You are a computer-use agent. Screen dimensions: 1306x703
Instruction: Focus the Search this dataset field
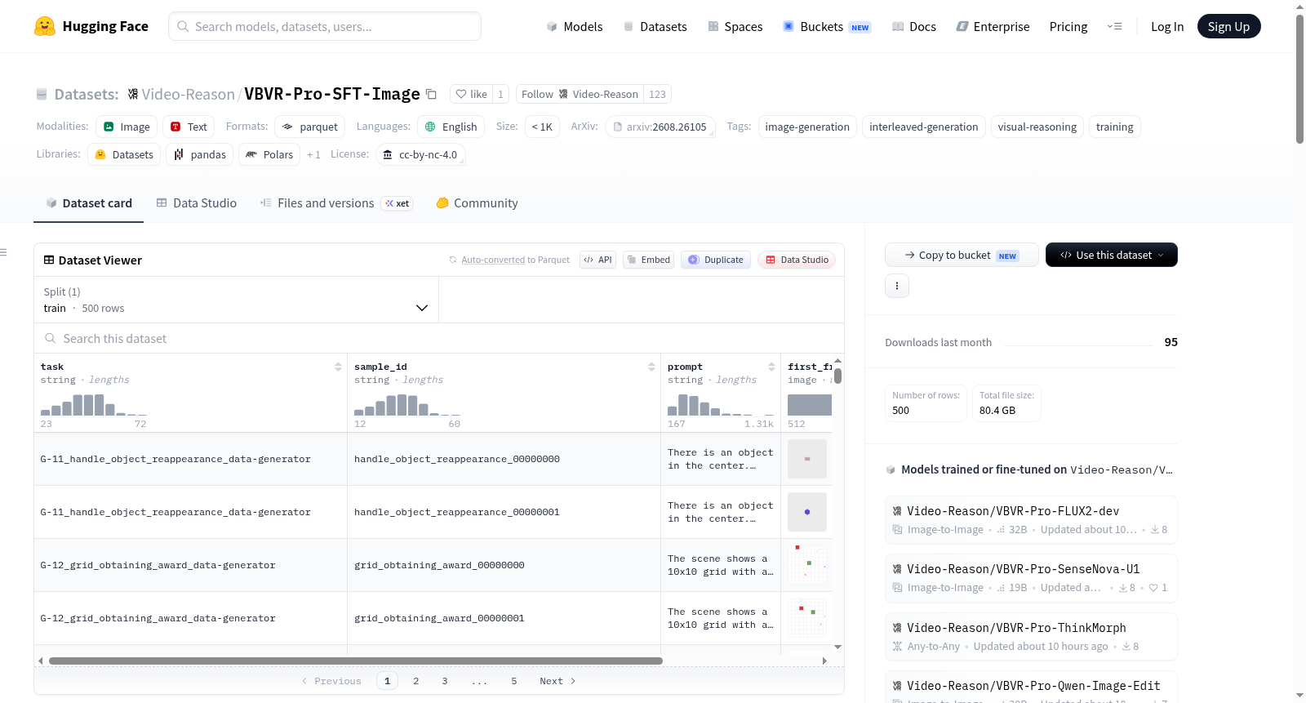click(x=439, y=338)
